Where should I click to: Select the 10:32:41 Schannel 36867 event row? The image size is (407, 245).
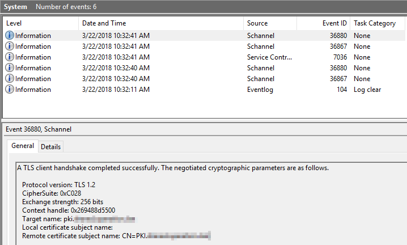point(170,47)
